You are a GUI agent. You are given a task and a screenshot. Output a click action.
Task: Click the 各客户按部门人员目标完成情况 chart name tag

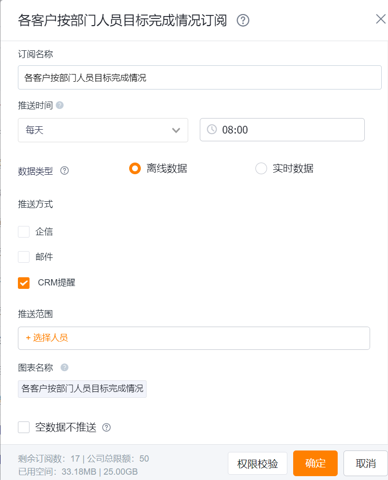[82, 389]
